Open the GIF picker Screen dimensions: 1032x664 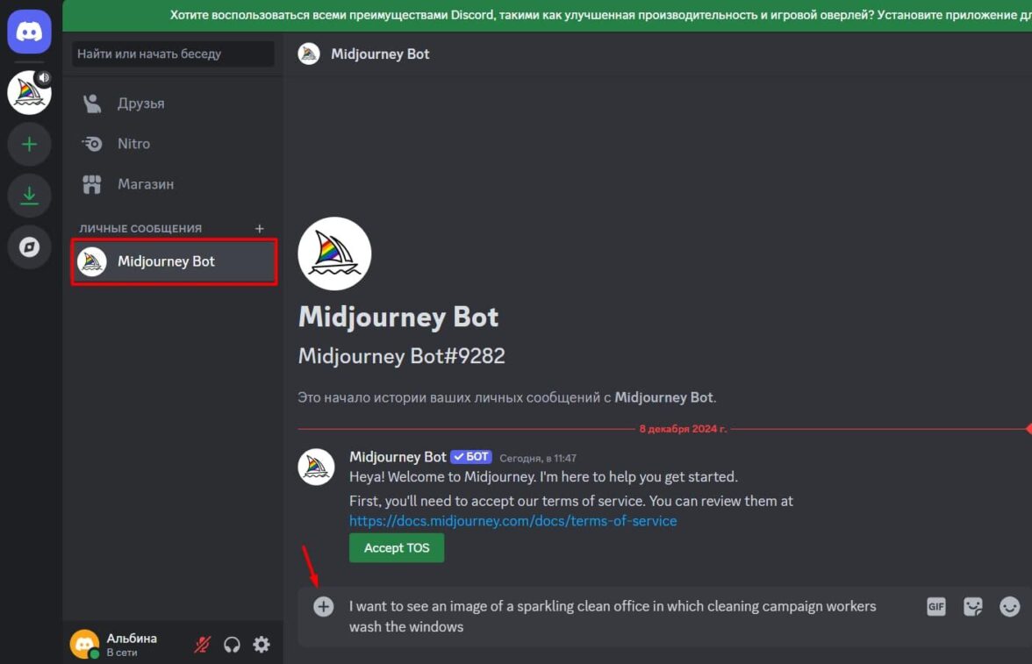click(x=935, y=606)
